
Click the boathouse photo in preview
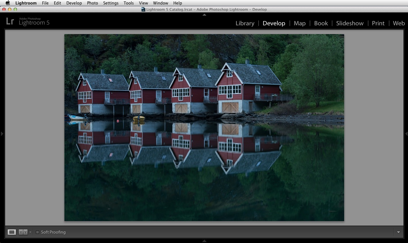pyautogui.click(x=204, y=128)
